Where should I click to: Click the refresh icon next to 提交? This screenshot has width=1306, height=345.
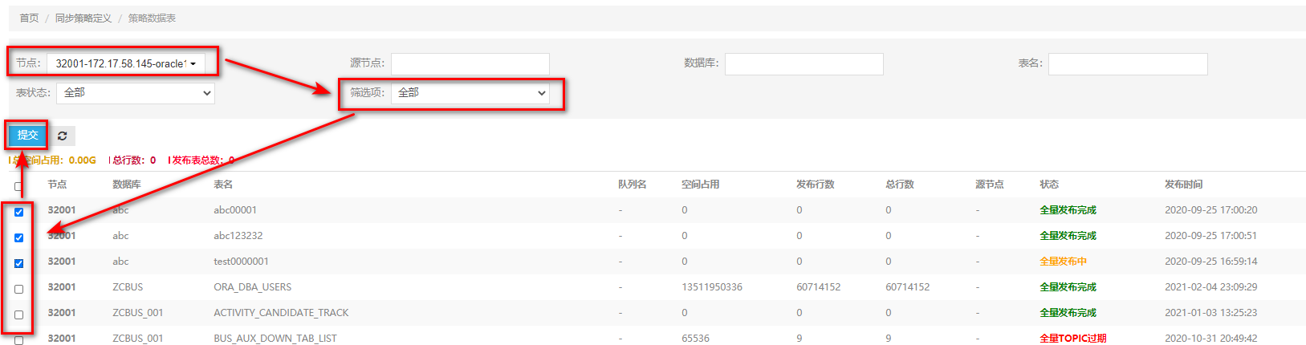(62, 136)
